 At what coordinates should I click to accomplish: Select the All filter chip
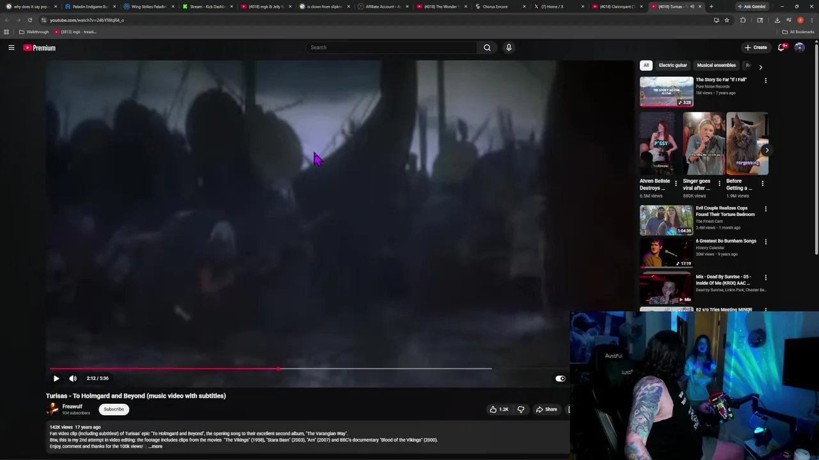click(x=646, y=65)
